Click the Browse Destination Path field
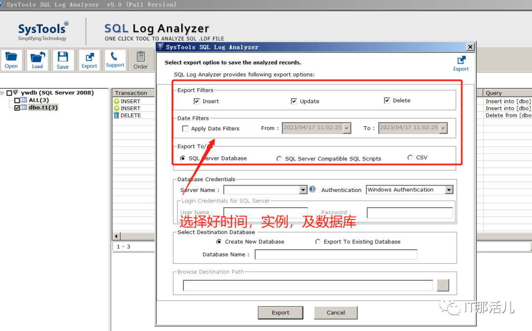This screenshot has width=532, height=331. [308, 286]
